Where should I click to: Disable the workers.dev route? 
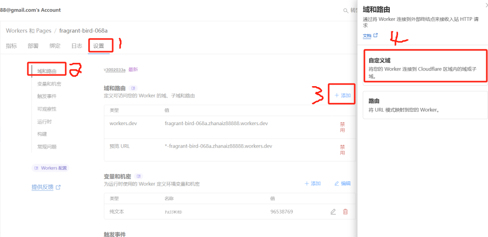[342, 127]
